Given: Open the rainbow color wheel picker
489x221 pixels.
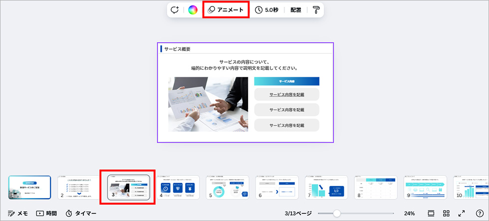Looking at the screenshot, I should (x=193, y=10).
